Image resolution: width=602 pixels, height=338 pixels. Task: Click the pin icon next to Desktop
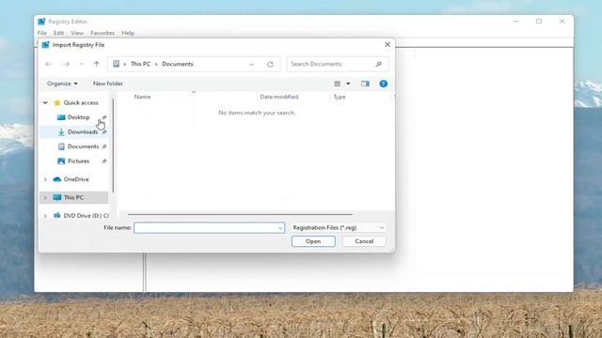click(x=104, y=117)
